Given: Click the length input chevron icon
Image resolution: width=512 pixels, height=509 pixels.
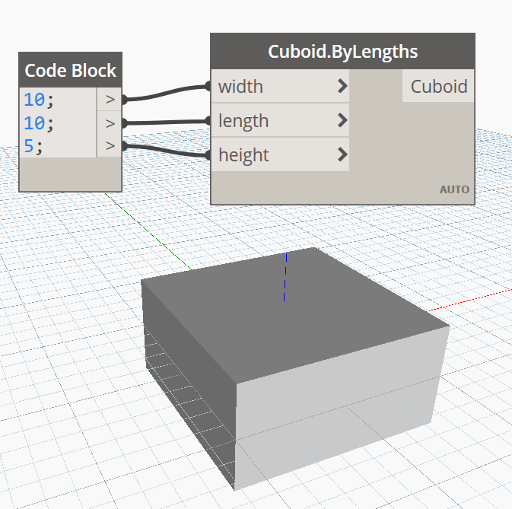Looking at the screenshot, I should pos(342,120).
